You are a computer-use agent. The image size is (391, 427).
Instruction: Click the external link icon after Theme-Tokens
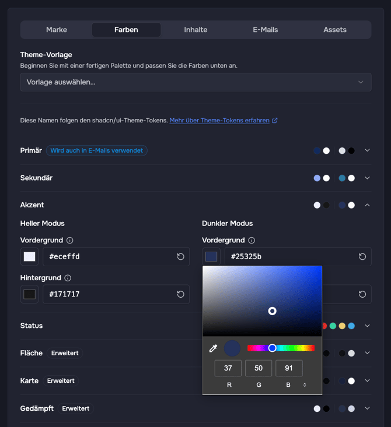[x=274, y=121]
